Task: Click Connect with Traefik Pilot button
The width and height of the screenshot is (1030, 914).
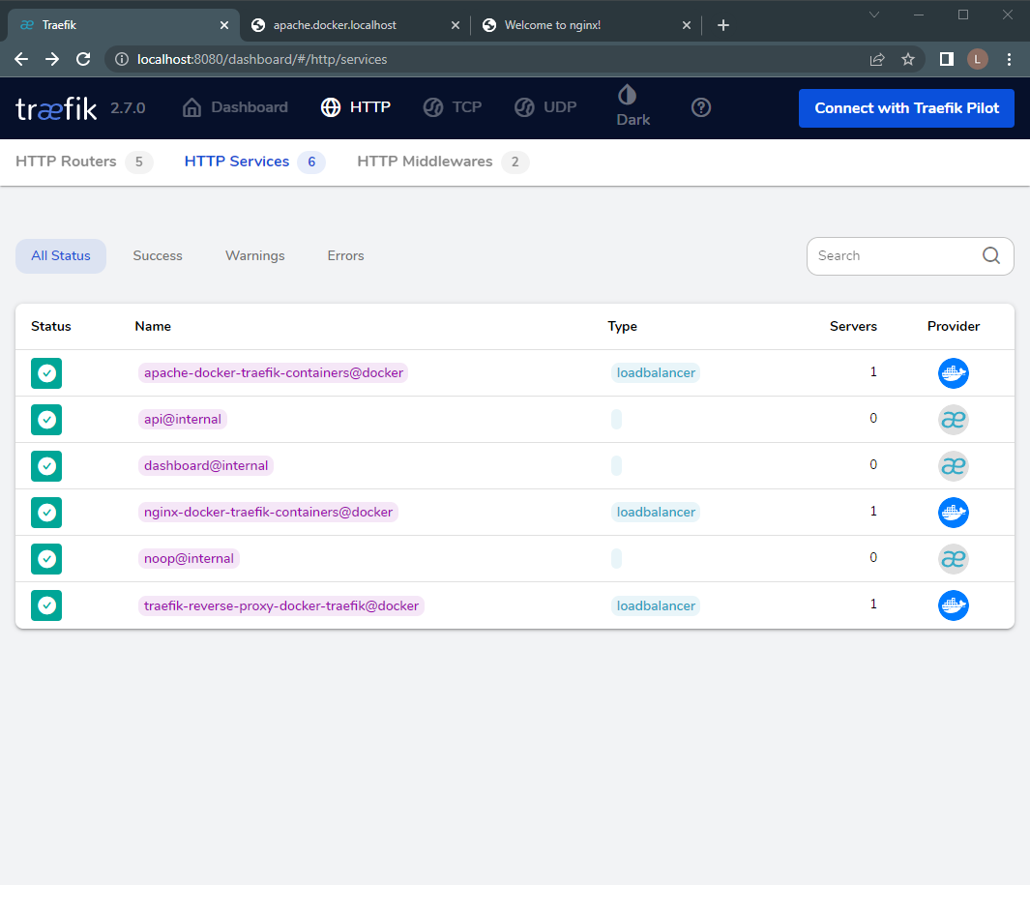Action: (x=906, y=108)
